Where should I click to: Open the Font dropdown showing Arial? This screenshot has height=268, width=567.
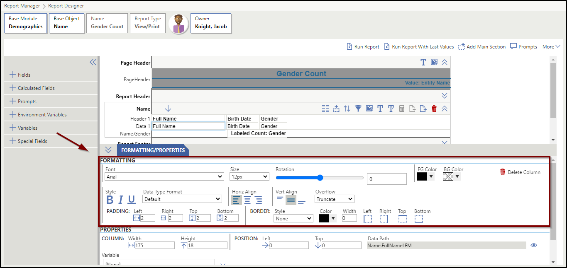click(x=164, y=176)
